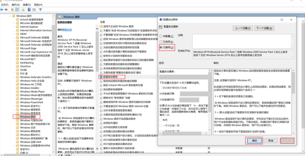The height and width of the screenshot is (156, 305).
Task: Expand the Microsoft Defender 防病毒 node
Action: click(13, 38)
